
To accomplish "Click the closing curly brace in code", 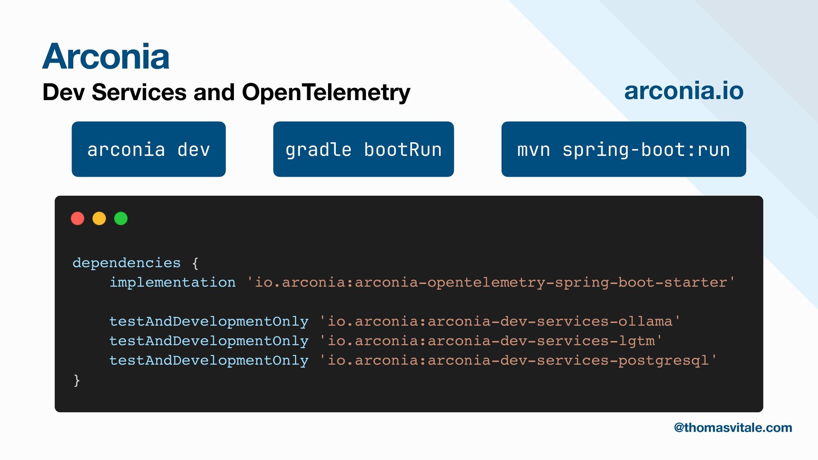I will coord(77,380).
